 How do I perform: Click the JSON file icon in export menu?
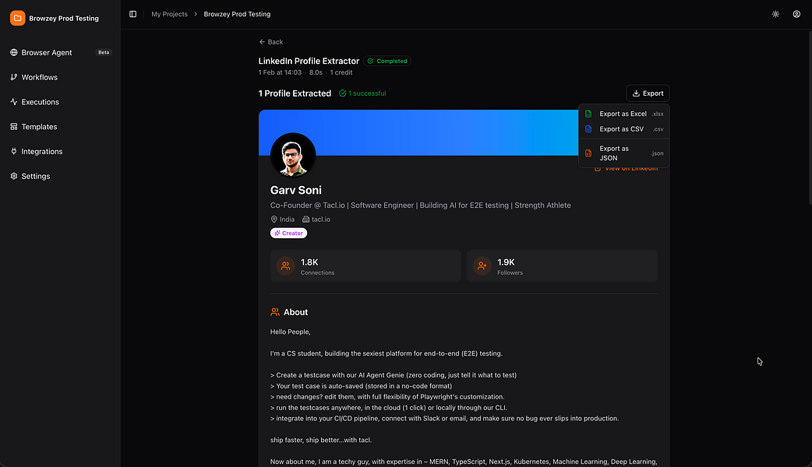pyautogui.click(x=588, y=153)
